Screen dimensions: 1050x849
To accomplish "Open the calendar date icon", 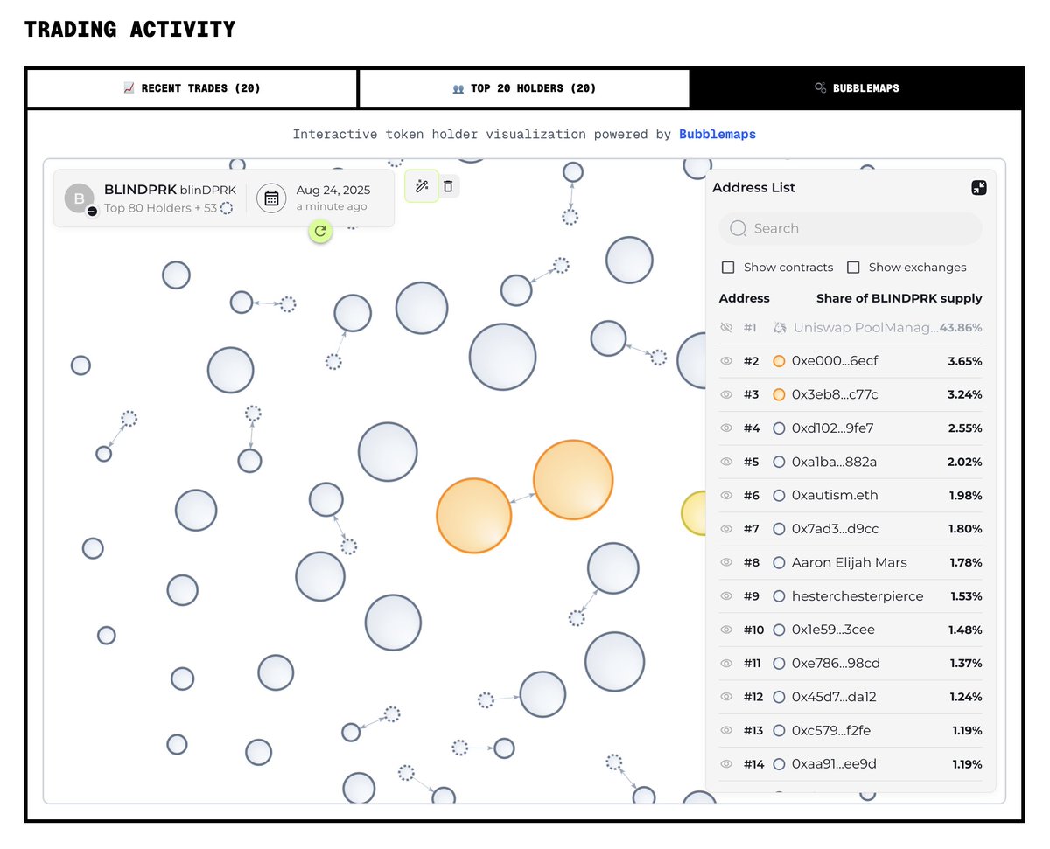I will coord(271,198).
